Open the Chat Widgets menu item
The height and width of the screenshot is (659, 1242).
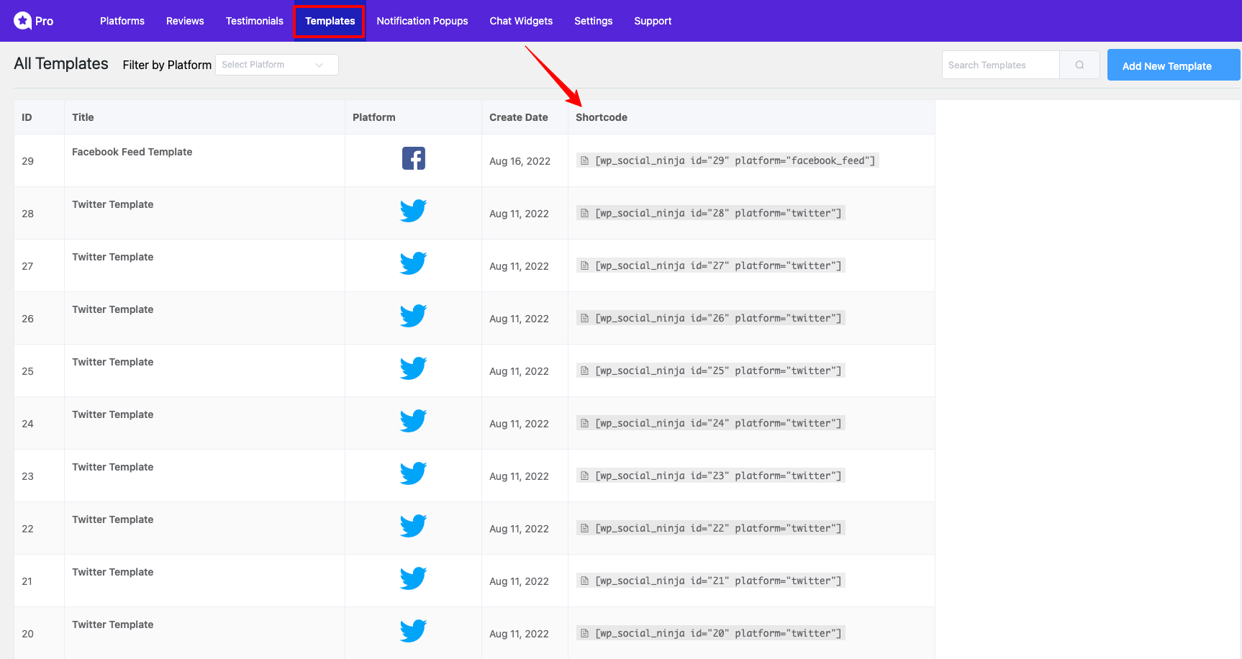click(521, 21)
